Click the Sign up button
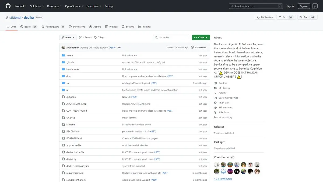 (304, 6)
